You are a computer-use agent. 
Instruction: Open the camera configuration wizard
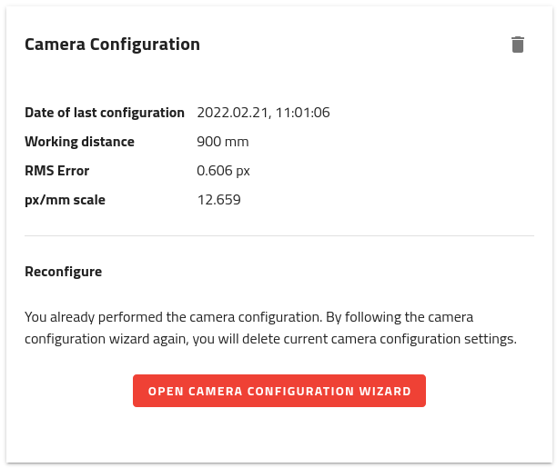[x=279, y=391]
